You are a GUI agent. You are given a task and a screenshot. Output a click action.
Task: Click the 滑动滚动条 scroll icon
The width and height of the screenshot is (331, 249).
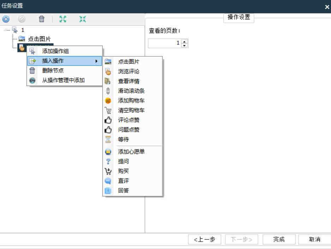pyautogui.click(x=108, y=91)
